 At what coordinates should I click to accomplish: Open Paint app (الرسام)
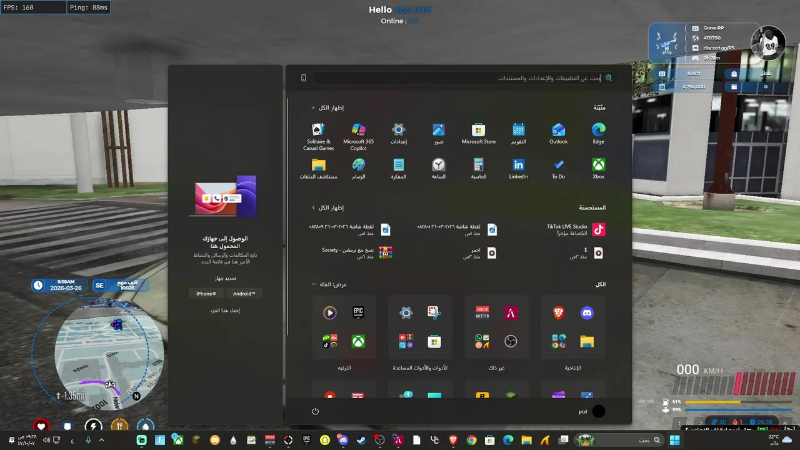tap(358, 168)
